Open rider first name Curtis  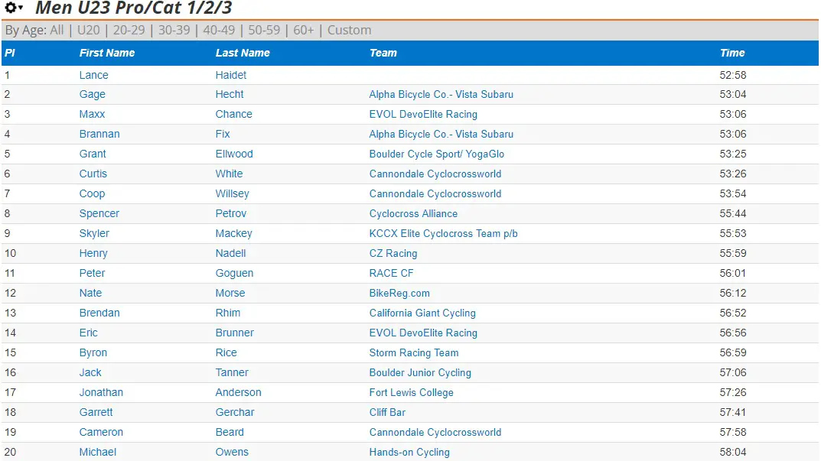click(93, 174)
